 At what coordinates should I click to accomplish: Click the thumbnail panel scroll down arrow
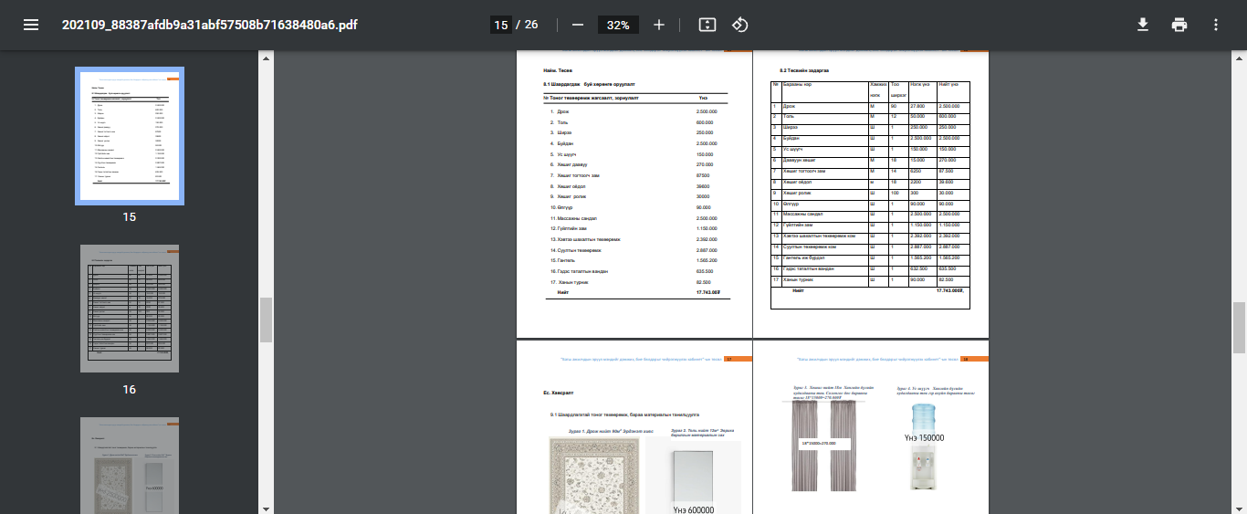pos(267,508)
